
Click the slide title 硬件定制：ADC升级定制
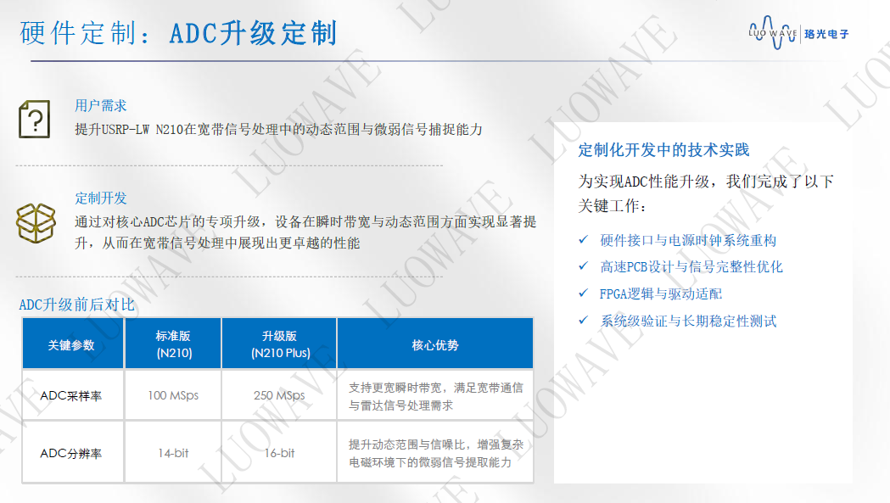[178, 33]
